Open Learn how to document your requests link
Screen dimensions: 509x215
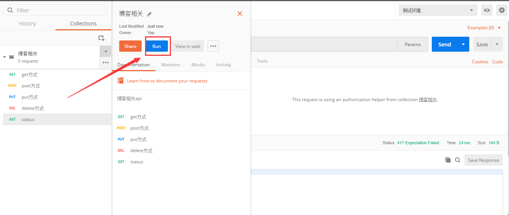pos(167,81)
